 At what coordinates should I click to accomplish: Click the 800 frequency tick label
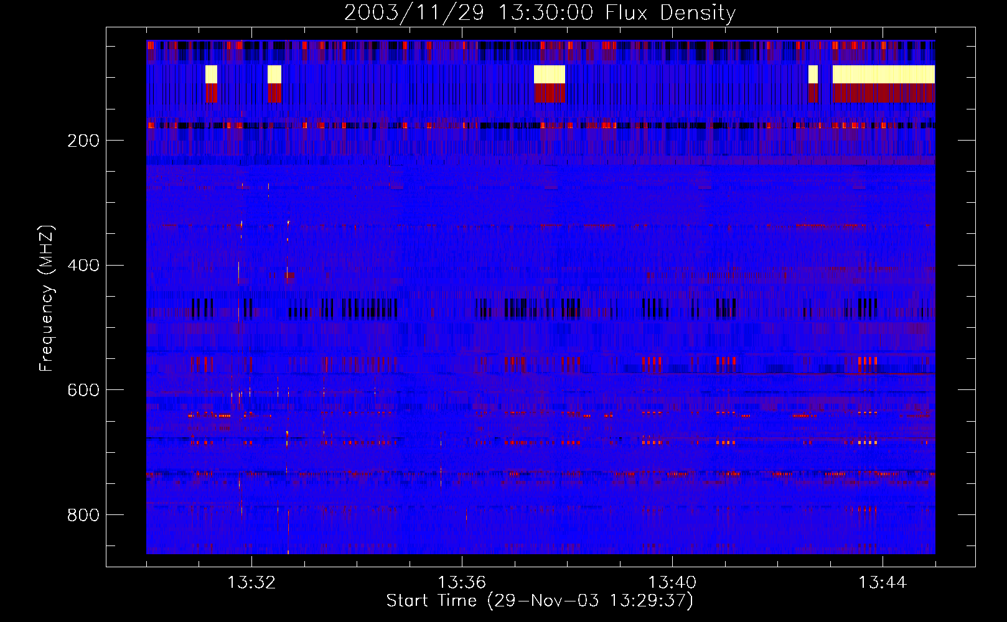[83, 515]
